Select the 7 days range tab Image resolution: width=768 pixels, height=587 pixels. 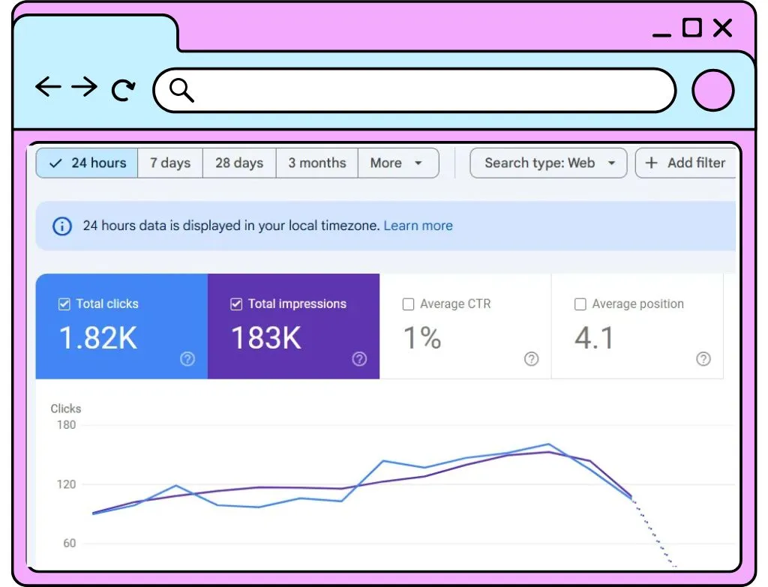[170, 163]
